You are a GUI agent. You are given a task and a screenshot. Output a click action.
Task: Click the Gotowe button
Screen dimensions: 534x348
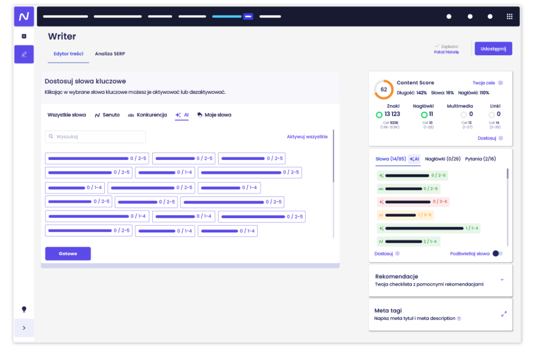68,254
